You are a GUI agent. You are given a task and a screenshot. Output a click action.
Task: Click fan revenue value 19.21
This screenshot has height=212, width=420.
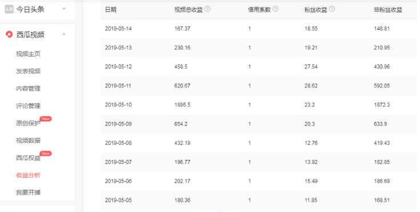[311, 47]
